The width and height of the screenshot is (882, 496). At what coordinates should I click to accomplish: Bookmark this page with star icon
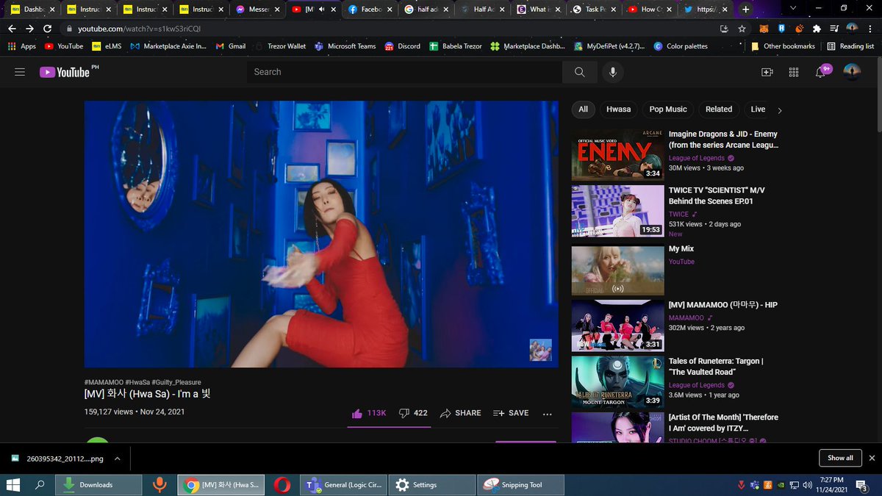click(x=742, y=29)
